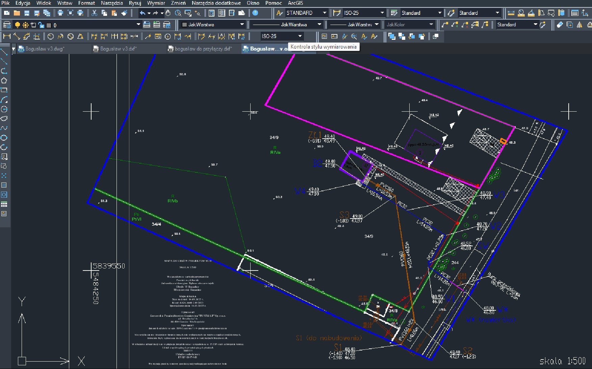Image resolution: width=592 pixels, height=369 pixels.
Task: Switch to the bogusław do przyłączy.dxf tab
Action: click(x=201, y=49)
